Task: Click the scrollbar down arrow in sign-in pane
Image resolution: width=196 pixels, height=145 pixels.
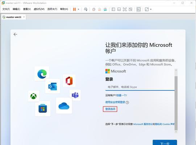Action: click(x=176, y=132)
